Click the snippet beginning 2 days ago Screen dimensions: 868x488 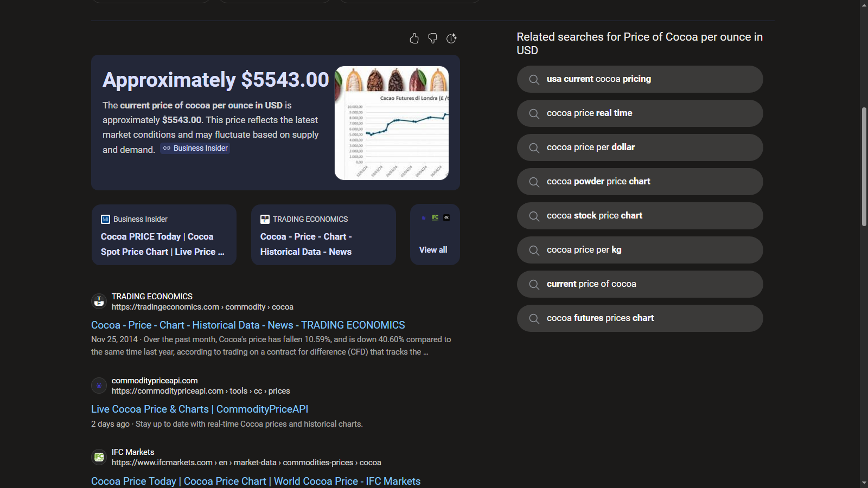pos(227,424)
